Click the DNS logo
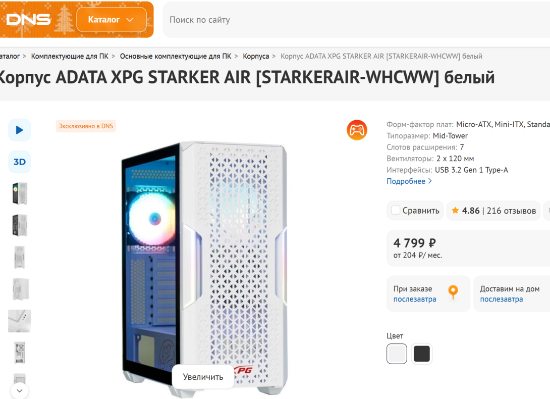Viewport: 550px width, 399px height. click(29, 20)
